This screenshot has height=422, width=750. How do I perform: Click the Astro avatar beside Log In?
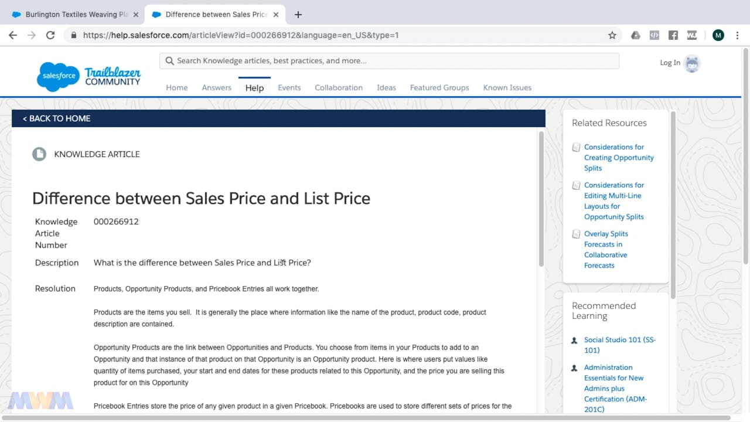coord(692,63)
